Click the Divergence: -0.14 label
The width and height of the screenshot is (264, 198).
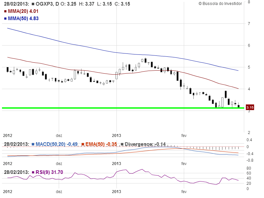(x=145, y=144)
